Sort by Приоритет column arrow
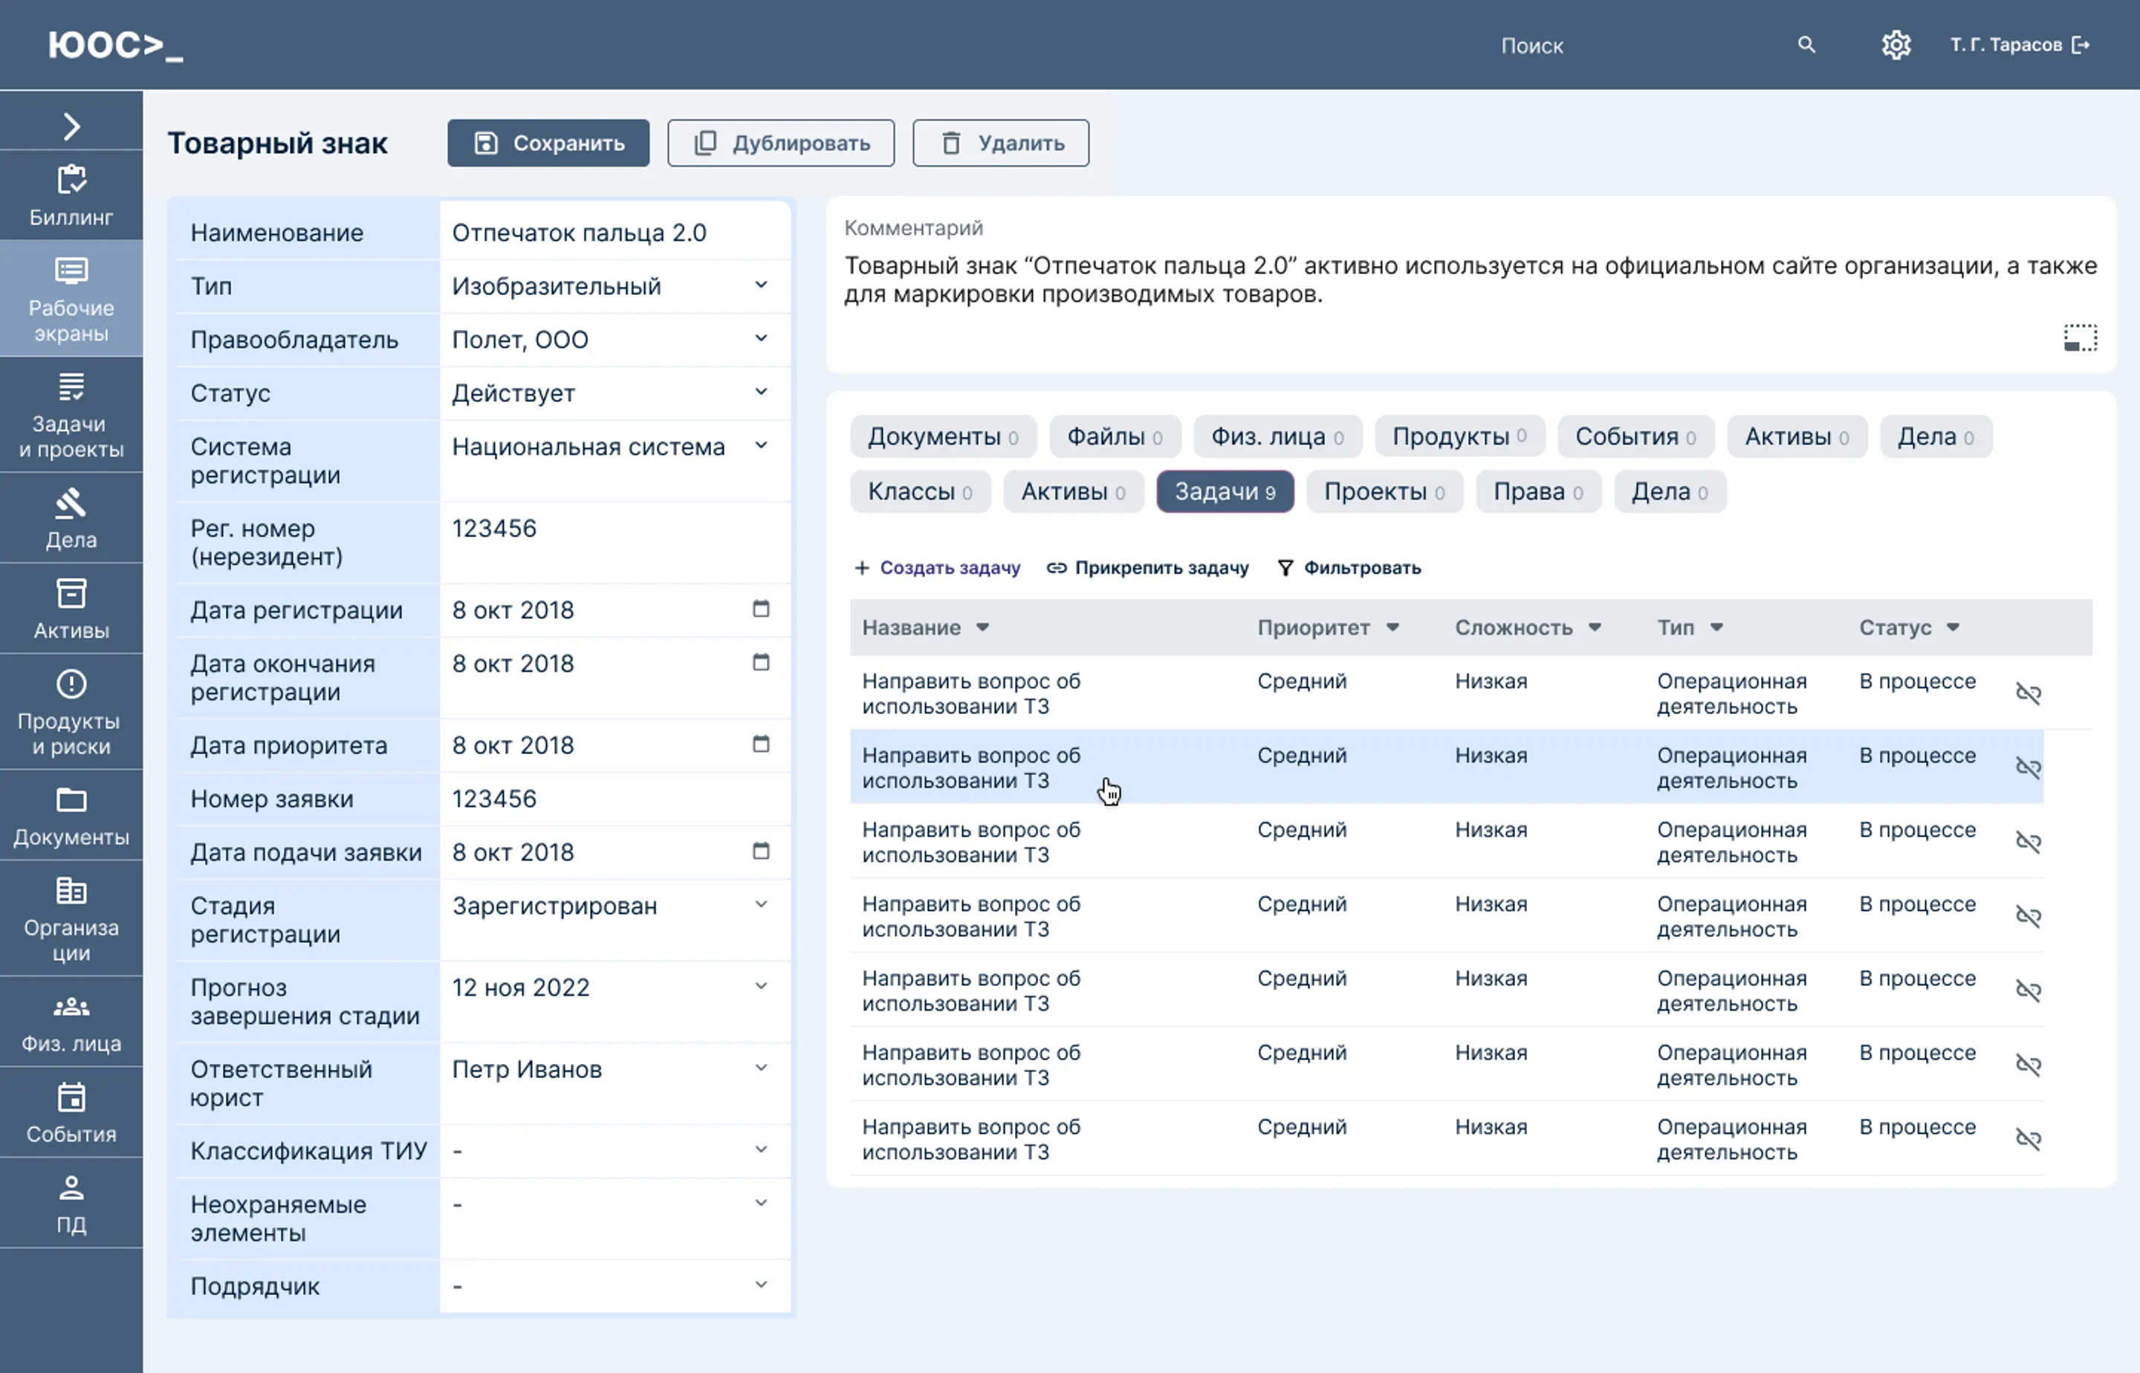Image resolution: width=2140 pixels, height=1373 pixels. [1392, 628]
